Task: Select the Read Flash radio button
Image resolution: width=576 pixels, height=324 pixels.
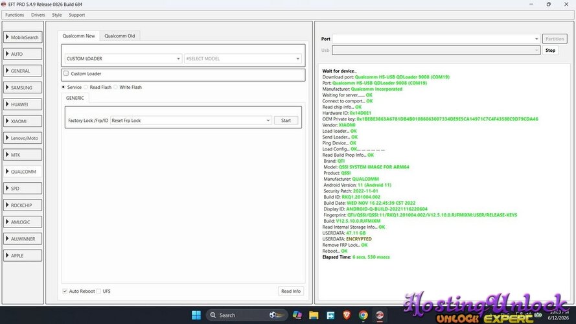Action: click(86, 87)
